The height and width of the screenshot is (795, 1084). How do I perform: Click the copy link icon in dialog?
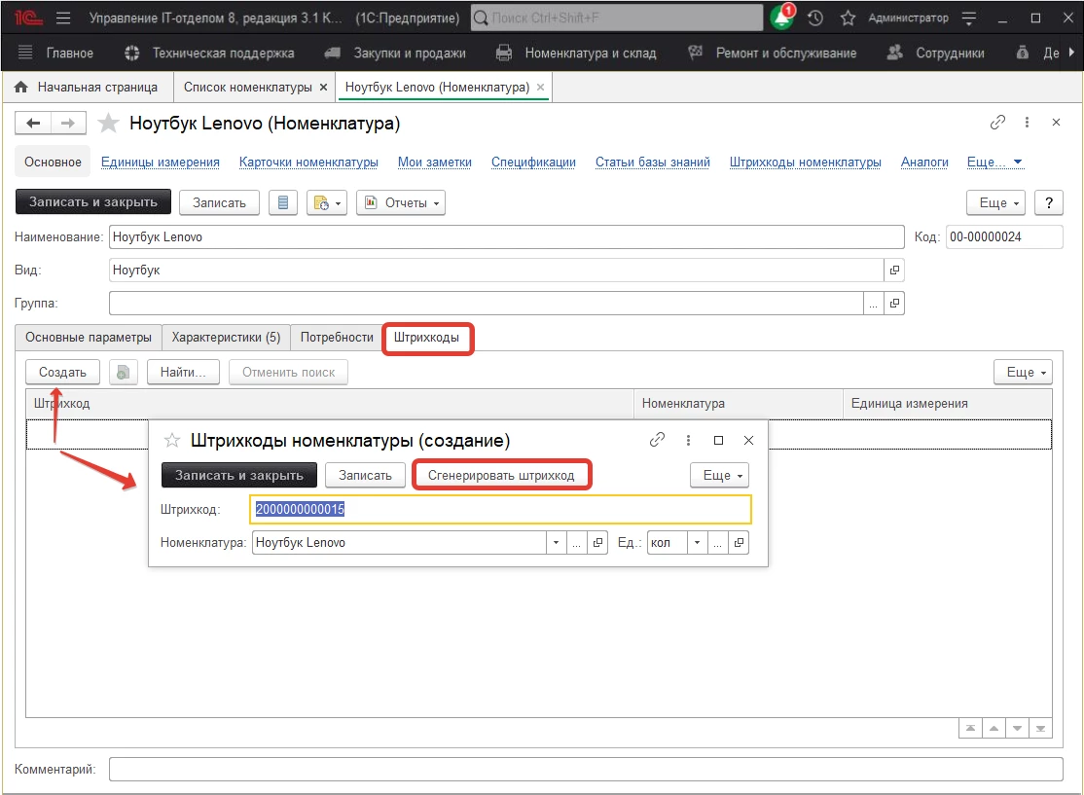tap(657, 440)
